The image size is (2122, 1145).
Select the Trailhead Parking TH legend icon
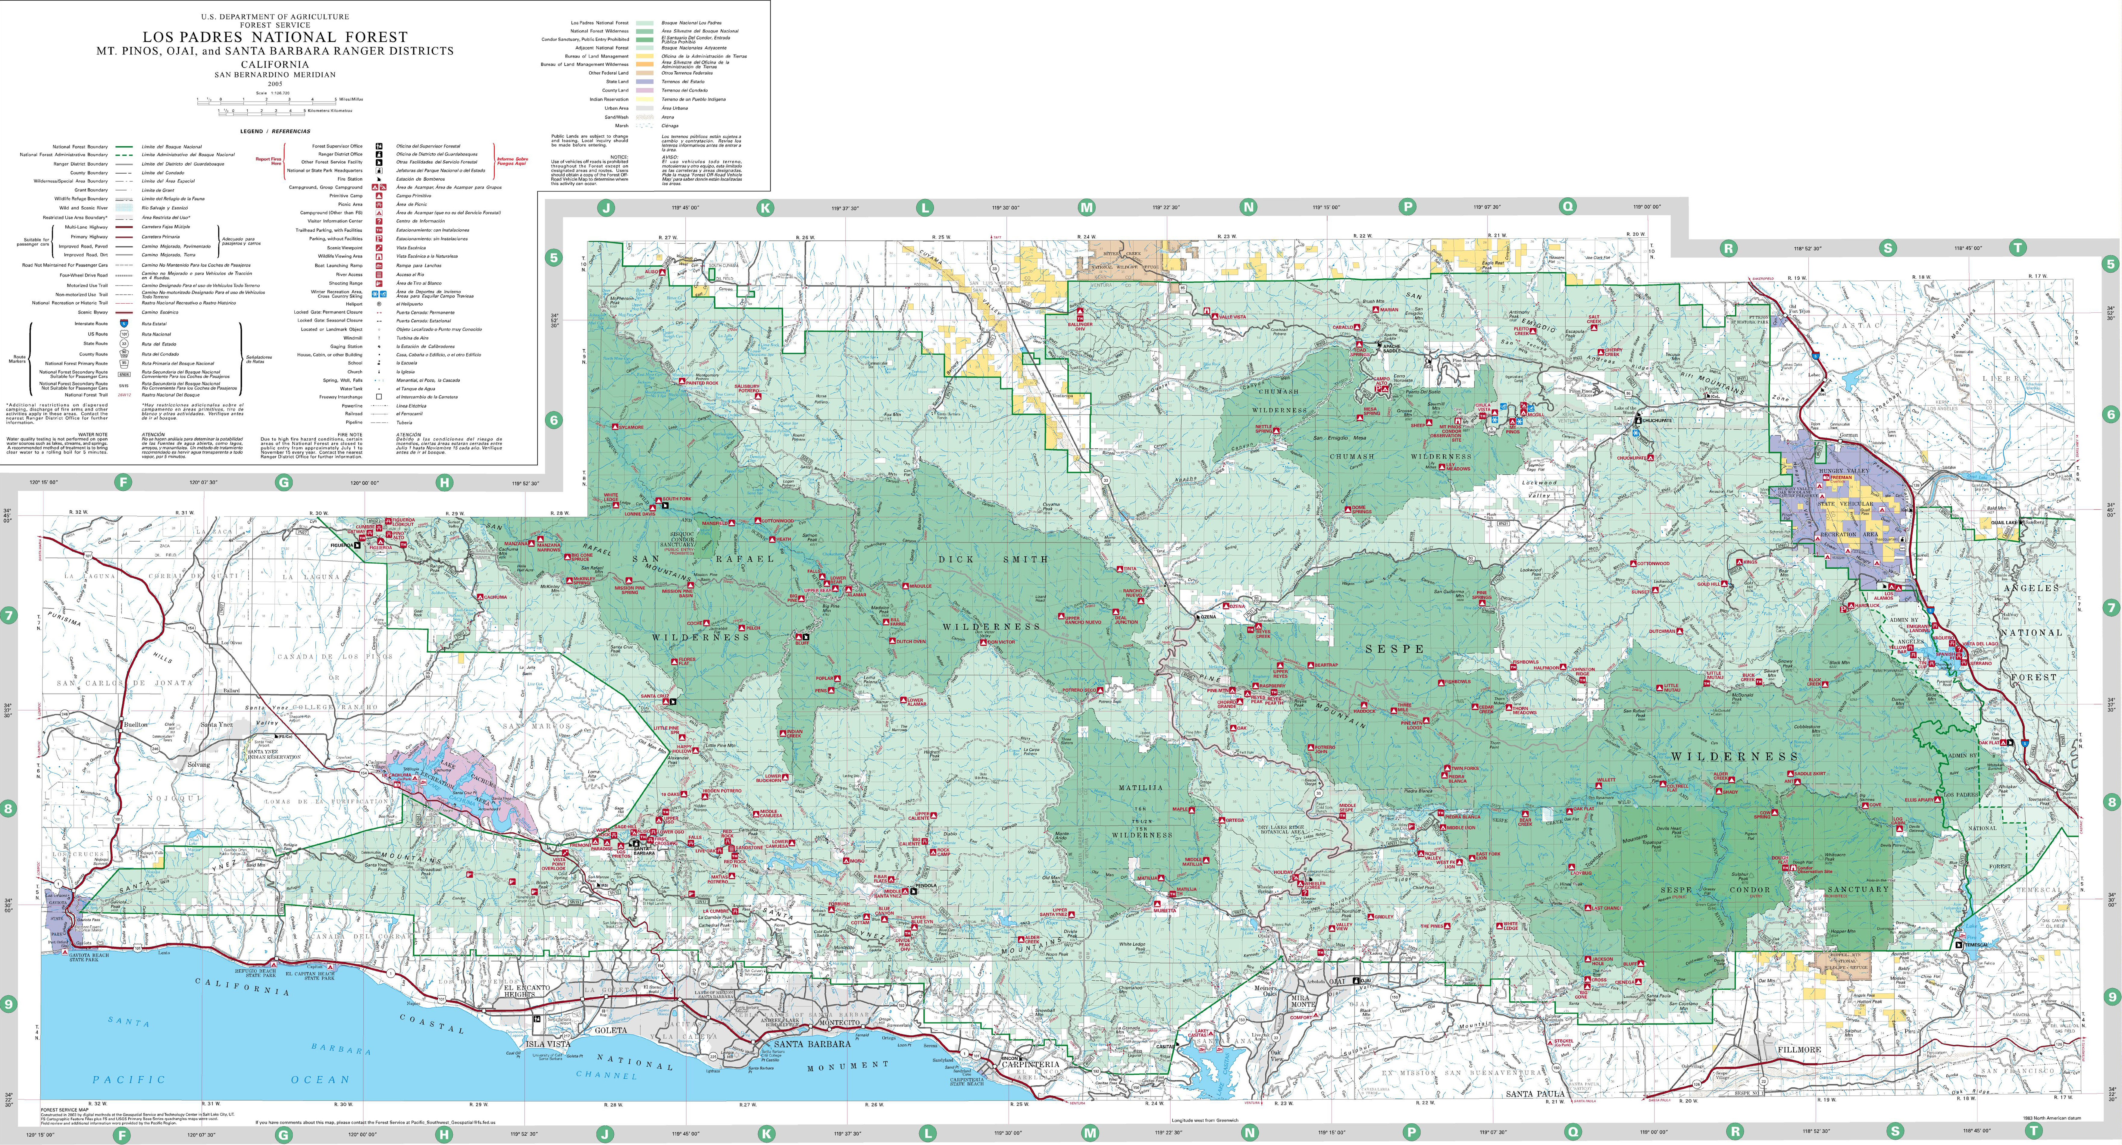pos(379,231)
